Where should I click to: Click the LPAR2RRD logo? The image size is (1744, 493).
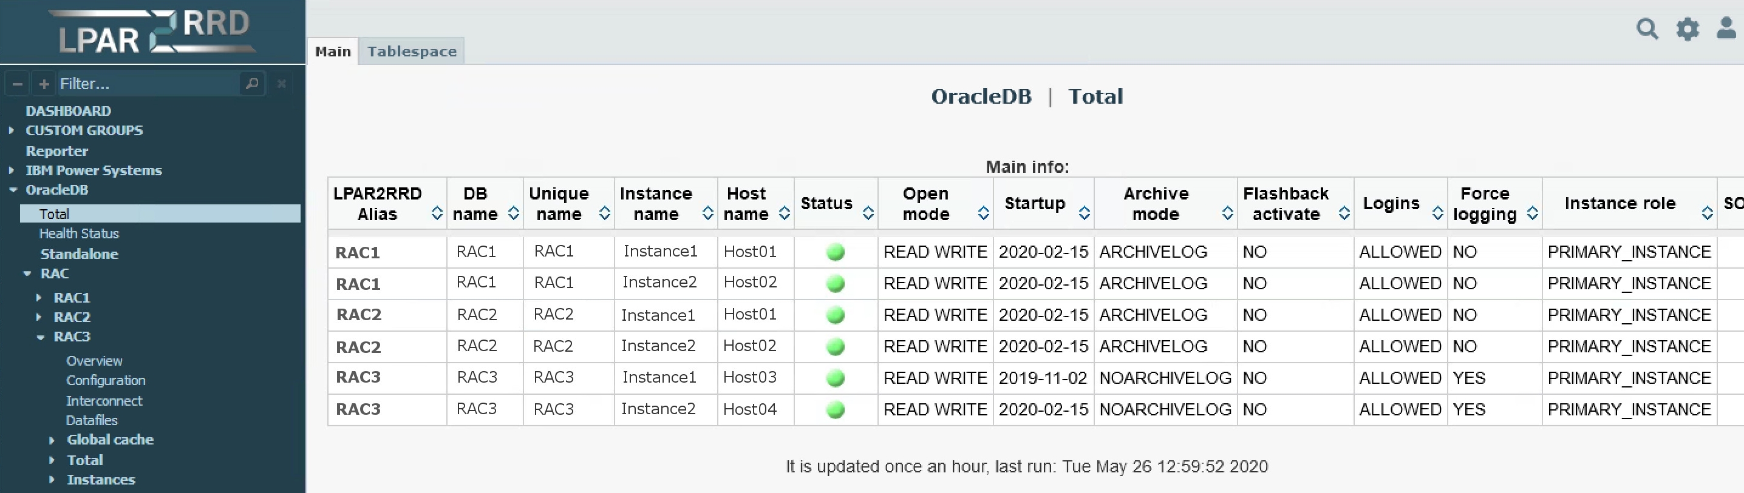click(x=154, y=32)
